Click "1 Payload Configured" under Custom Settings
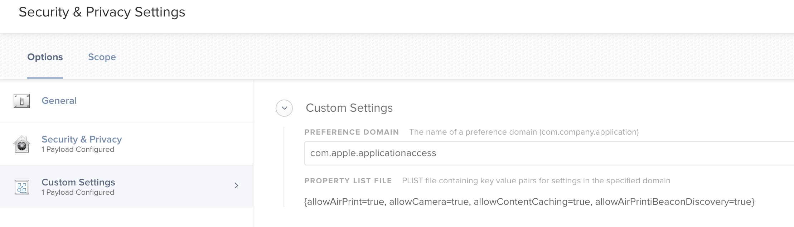Viewport: 794px width, 227px height. coord(78,192)
